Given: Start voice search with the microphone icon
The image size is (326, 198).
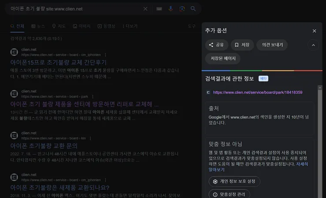Looking at the screenshot, I should 170,9.
